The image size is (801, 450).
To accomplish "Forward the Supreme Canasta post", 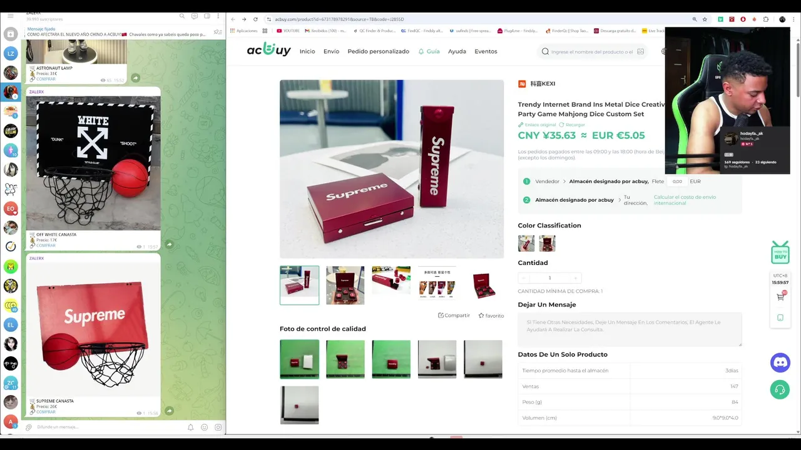I will tap(169, 411).
